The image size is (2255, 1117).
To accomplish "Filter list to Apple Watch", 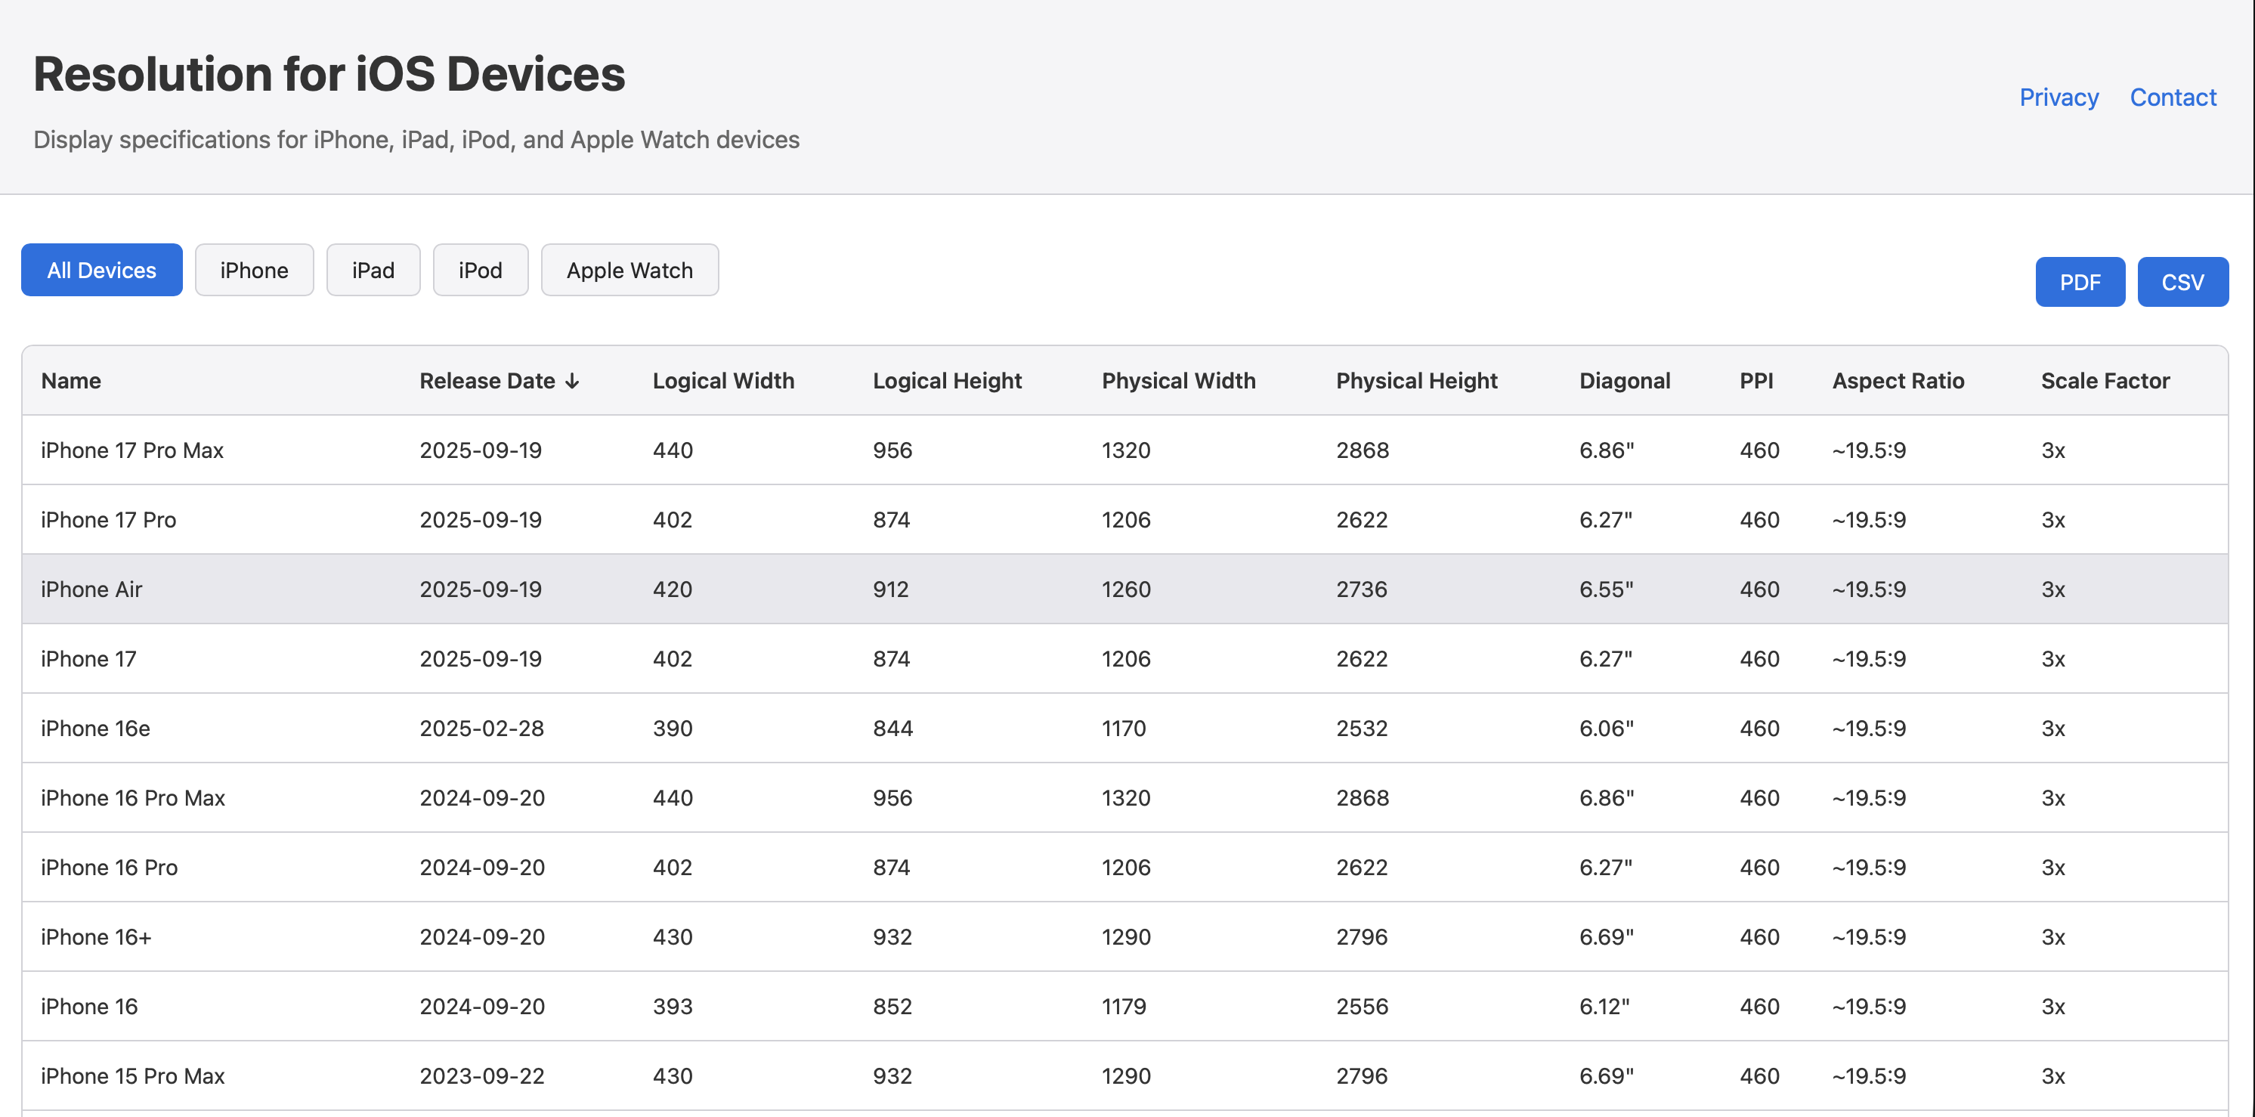I will pos(629,270).
